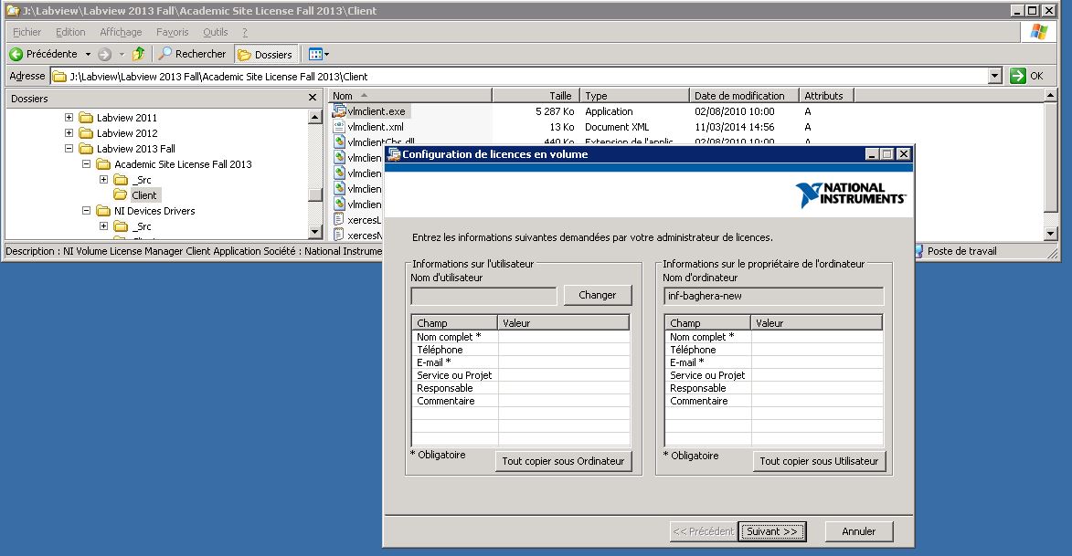The image size is (1072, 556).
Task: Click Tout copier sous Ordinateur button
Action: pos(563,461)
